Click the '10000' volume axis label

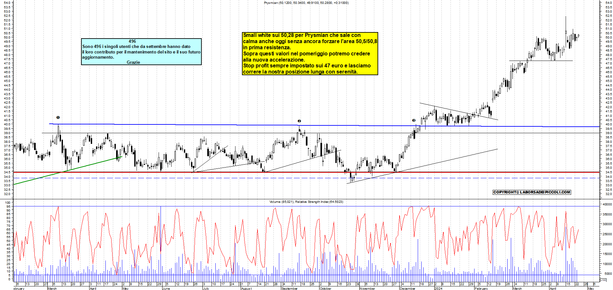pos(607,264)
